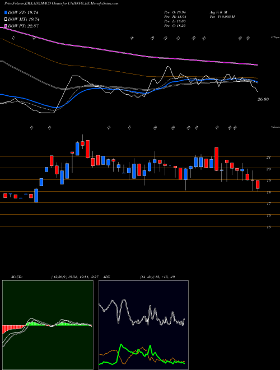Image resolution: width=280 pixels, height=370 pixels.
Task: Click the blue DOW ST legend swatch
Action: pyautogui.click(x=6, y=12)
